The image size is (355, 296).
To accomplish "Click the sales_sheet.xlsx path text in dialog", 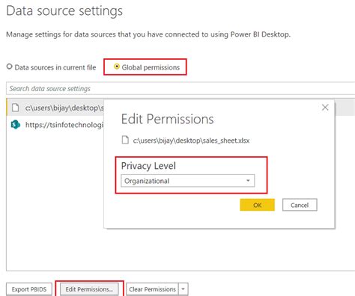I will [191, 141].
